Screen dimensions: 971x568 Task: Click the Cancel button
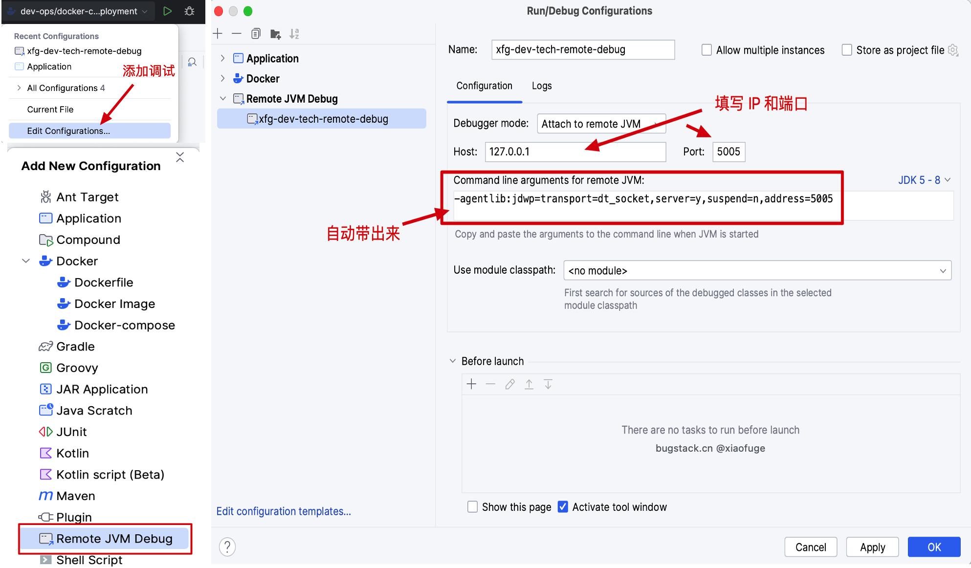coord(811,547)
